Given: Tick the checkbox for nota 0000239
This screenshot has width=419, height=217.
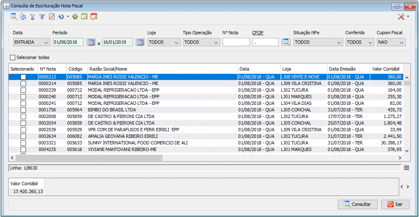Looking at the screenshot, I should pos(23,90).
